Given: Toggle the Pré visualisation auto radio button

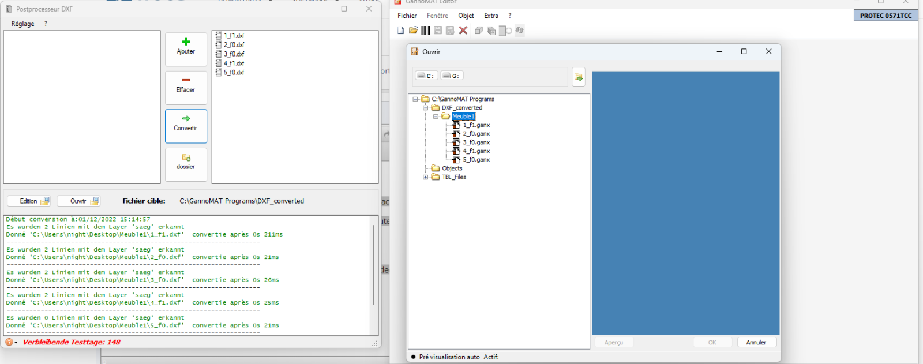Looking at the screenshot, I should (x=413, y=357).
